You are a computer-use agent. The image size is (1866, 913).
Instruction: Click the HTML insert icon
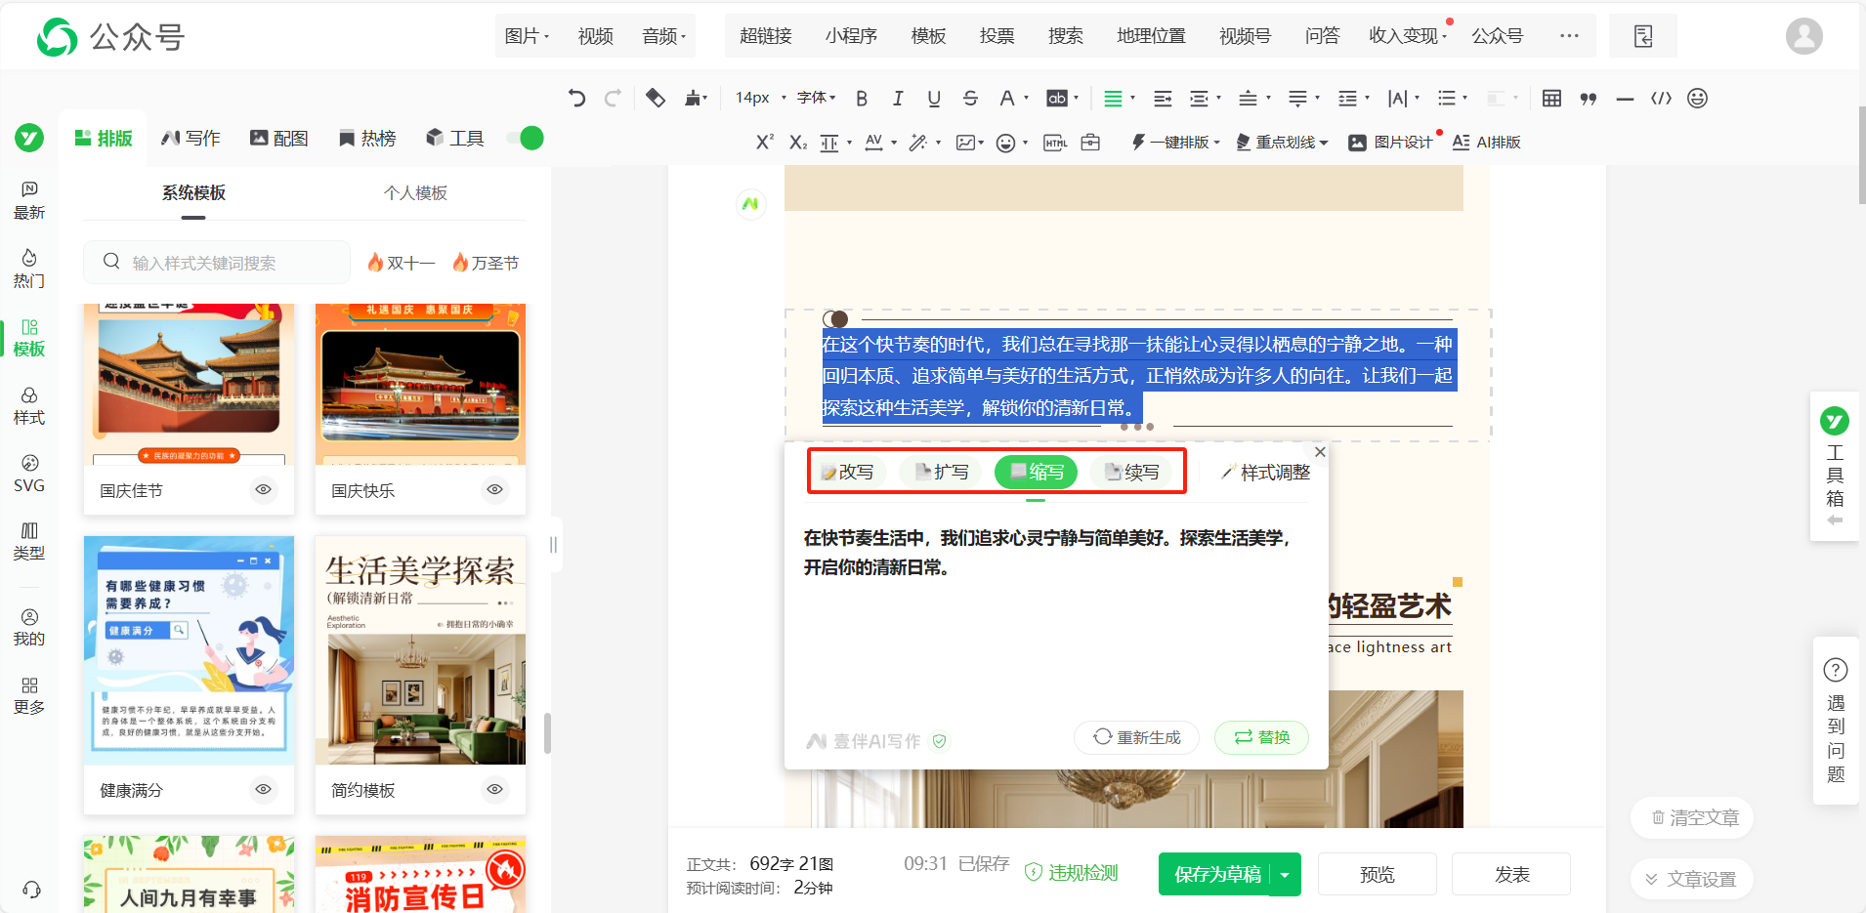pyautogui.click(x=1055, y=143)
